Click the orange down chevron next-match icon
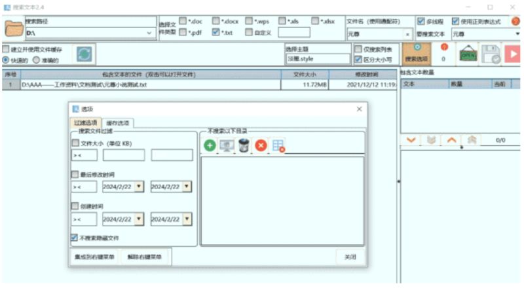Image resolution: width=524 pixels, height=288 pixels. tap(411, 140)
